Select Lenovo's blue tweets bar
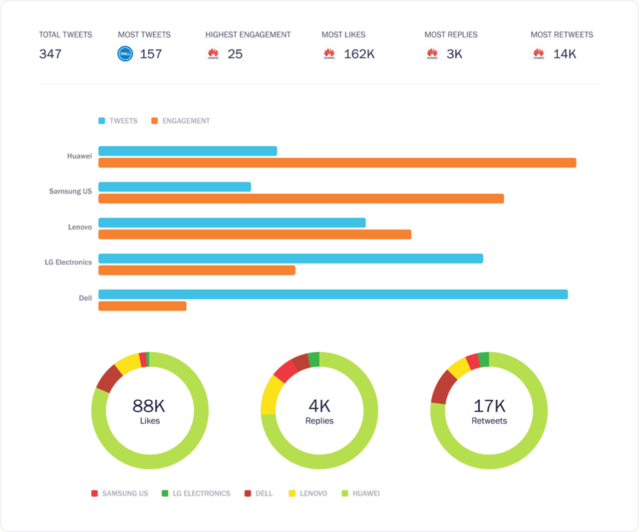This screenshot has width=639, height=532. (232, 223)
